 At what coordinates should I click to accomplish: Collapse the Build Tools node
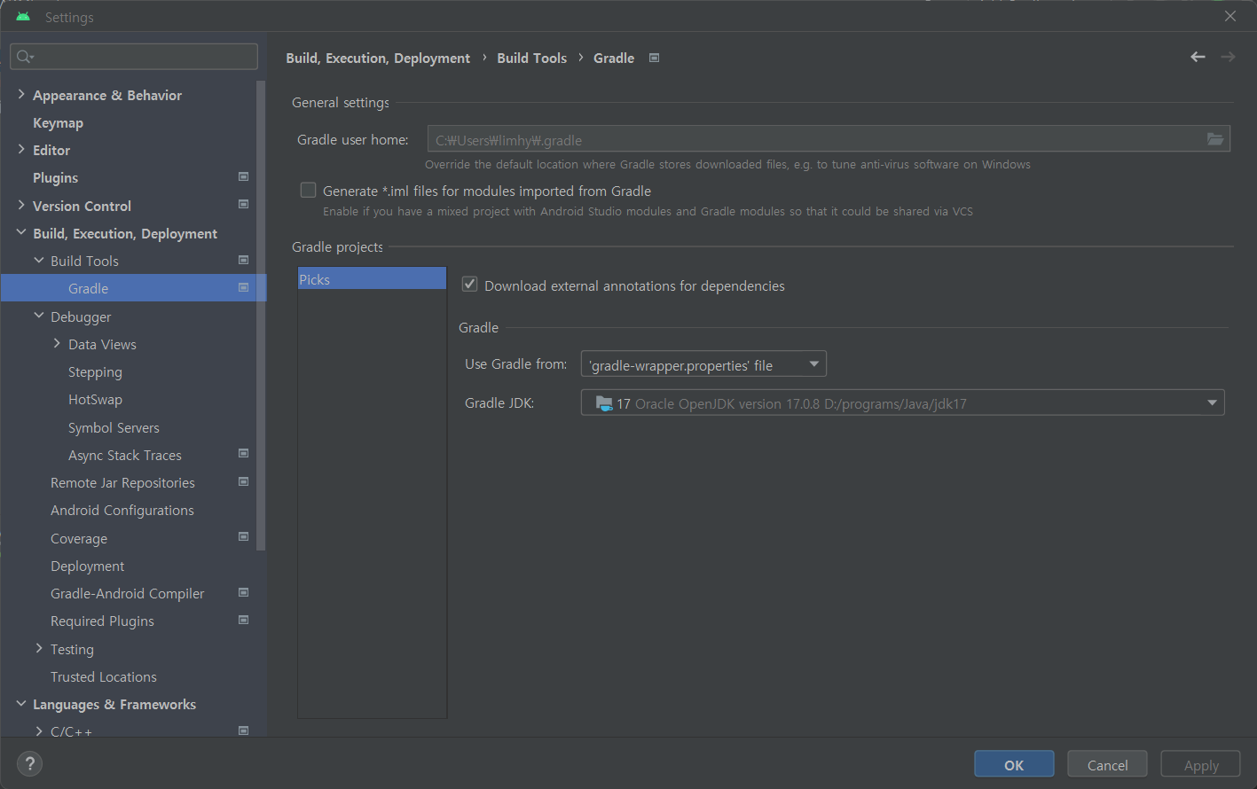click(x=39, y=261)
